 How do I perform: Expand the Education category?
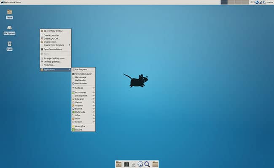click(83, 99)
